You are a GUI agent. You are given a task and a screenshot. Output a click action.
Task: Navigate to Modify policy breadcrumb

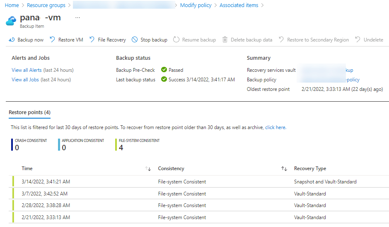[x=196, y=5]
